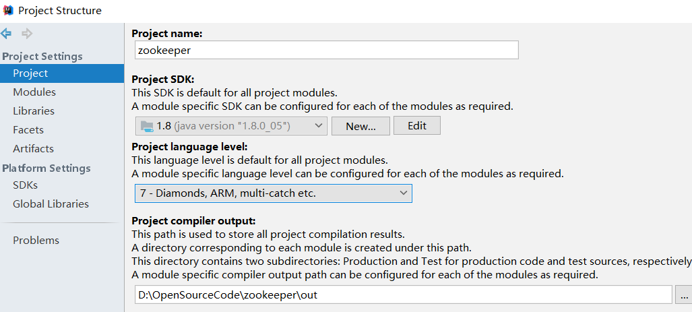Image resolution: width=692 pixels, height=312 pixels.
Task: Click the Project name text field
Action: 326,50
